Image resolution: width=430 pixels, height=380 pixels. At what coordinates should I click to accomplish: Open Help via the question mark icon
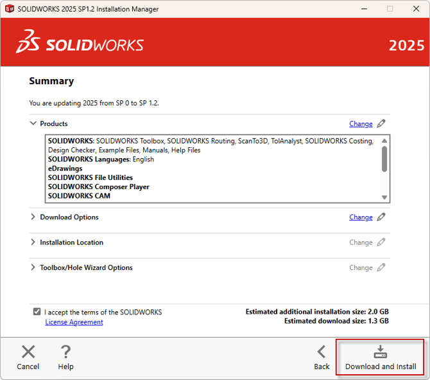[x=65, y=352]
